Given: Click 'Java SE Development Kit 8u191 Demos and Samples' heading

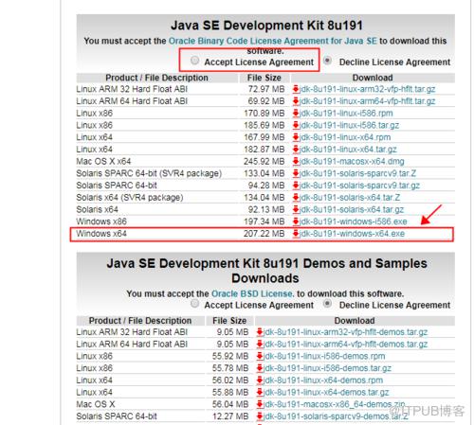Looking at the screenshot, I should [x=266, y=271].
